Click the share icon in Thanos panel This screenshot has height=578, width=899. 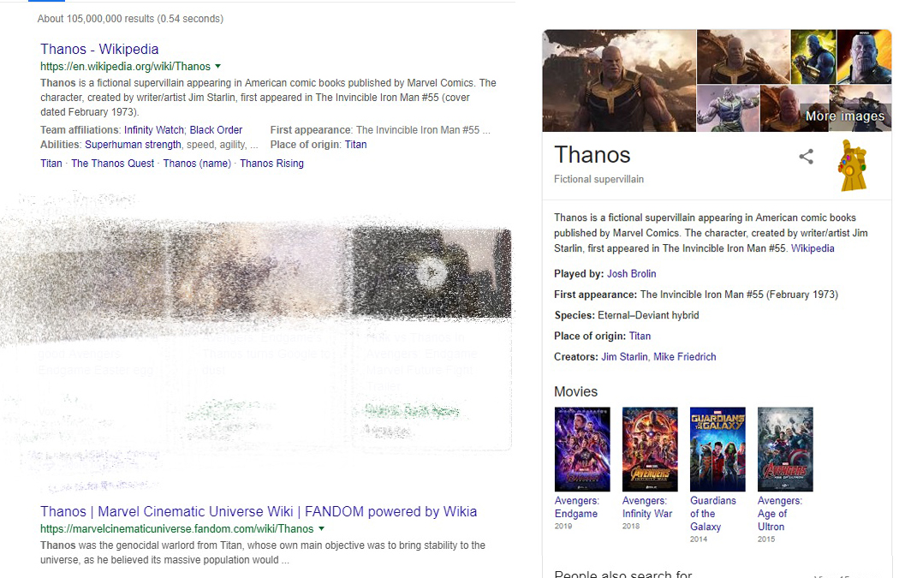[x=806, y=157]
